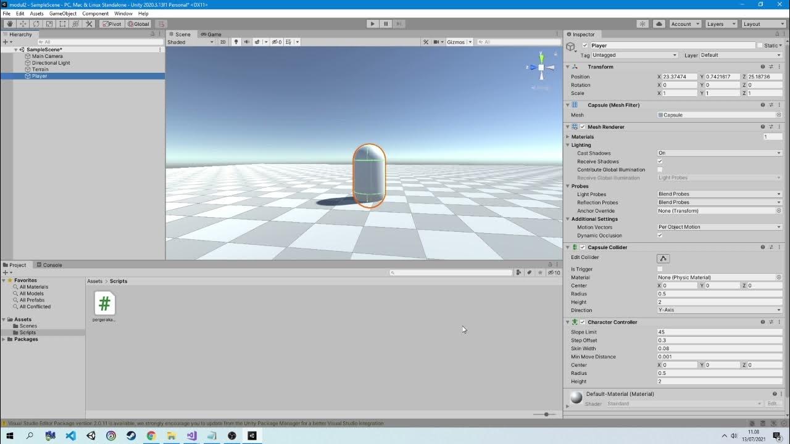Select the Rect tool
Viewport: 790px width, 444px height.
point(62,24)
